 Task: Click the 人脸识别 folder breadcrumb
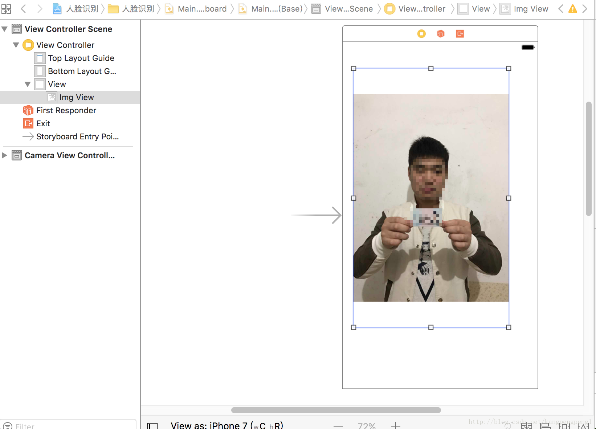[131, 9]
